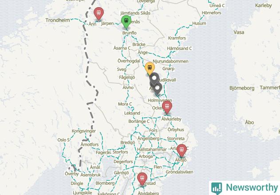The image size is (280, 195).
Task: Select the lower gray pin above Holmsveden
Action: [x=157, y=88]
